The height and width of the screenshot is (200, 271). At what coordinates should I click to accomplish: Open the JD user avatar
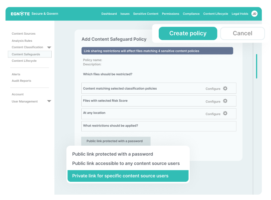254,14
